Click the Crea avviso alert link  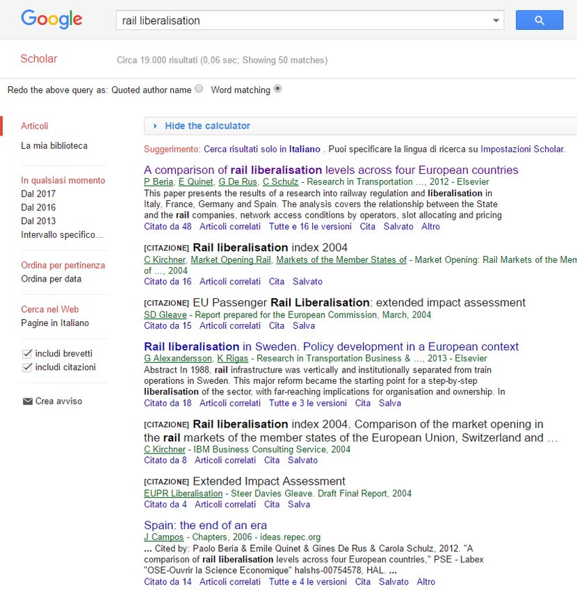click(x=59, y=401)
